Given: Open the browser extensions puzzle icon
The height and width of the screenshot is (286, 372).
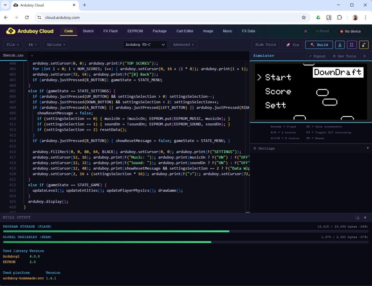Looking at the screenshot, I should click(340, 17).
